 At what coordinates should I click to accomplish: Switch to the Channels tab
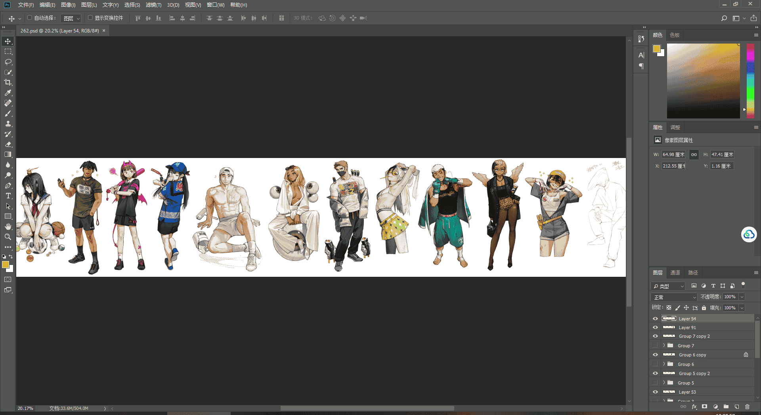coord(675,272)
